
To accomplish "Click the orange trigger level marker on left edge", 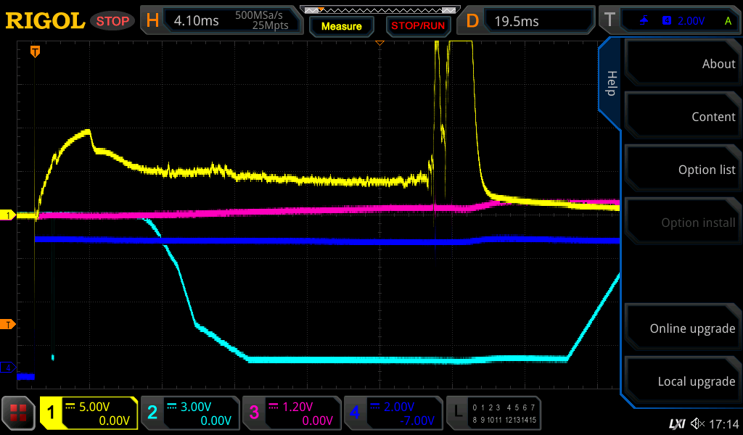I will point(8,324).
